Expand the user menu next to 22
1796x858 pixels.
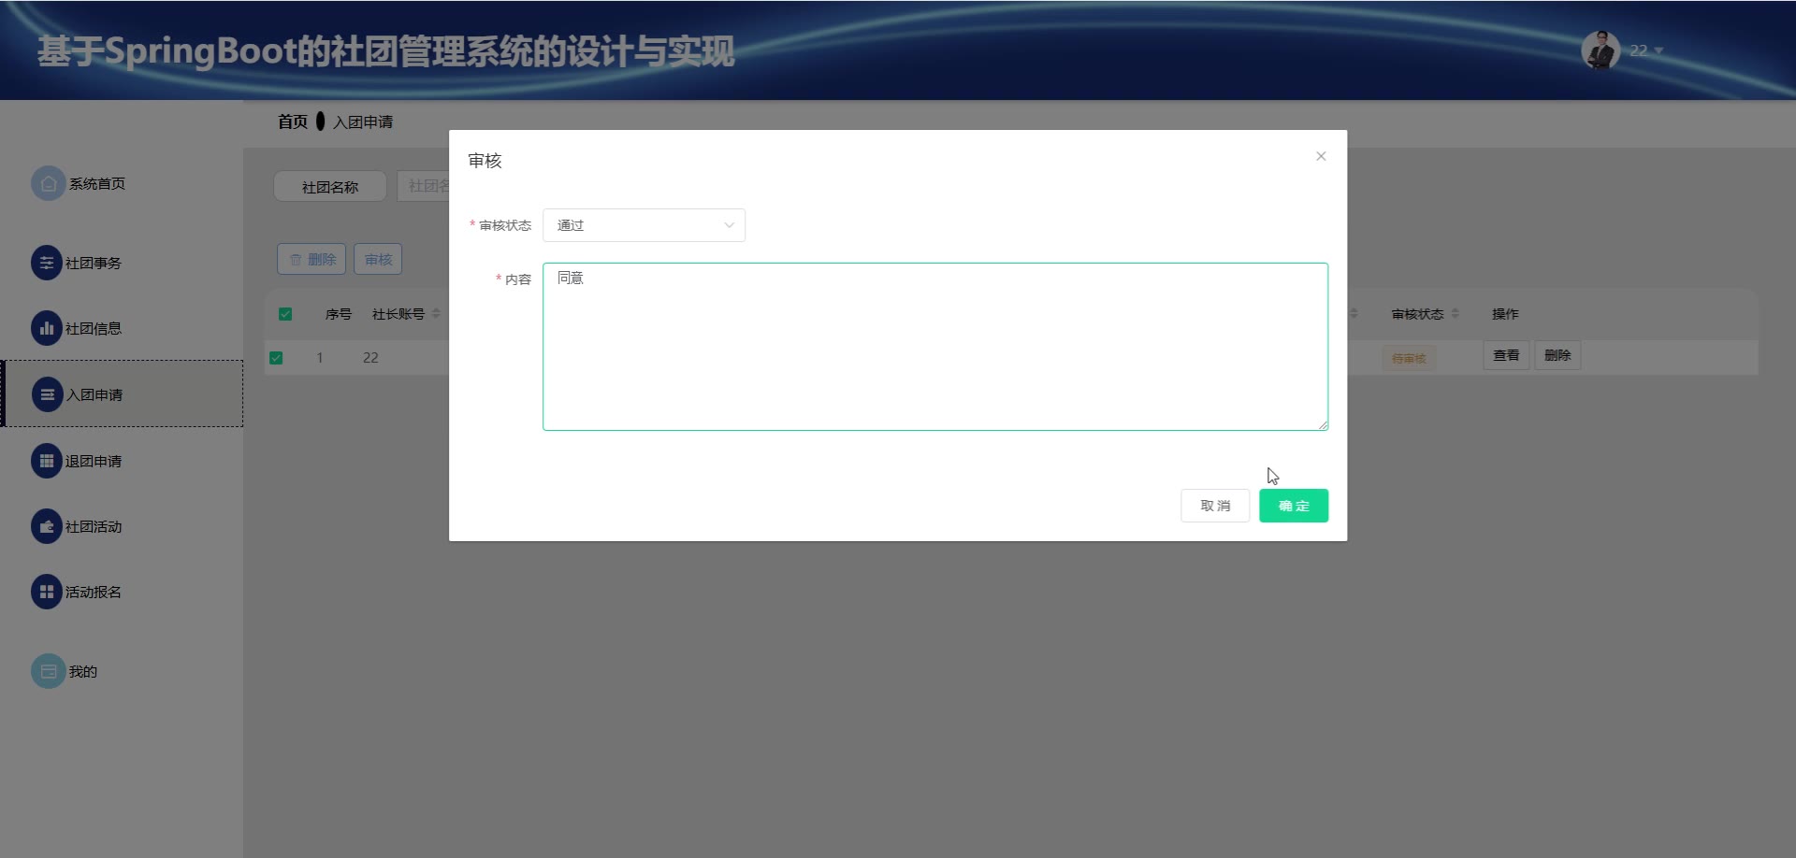pos(1658,50)
